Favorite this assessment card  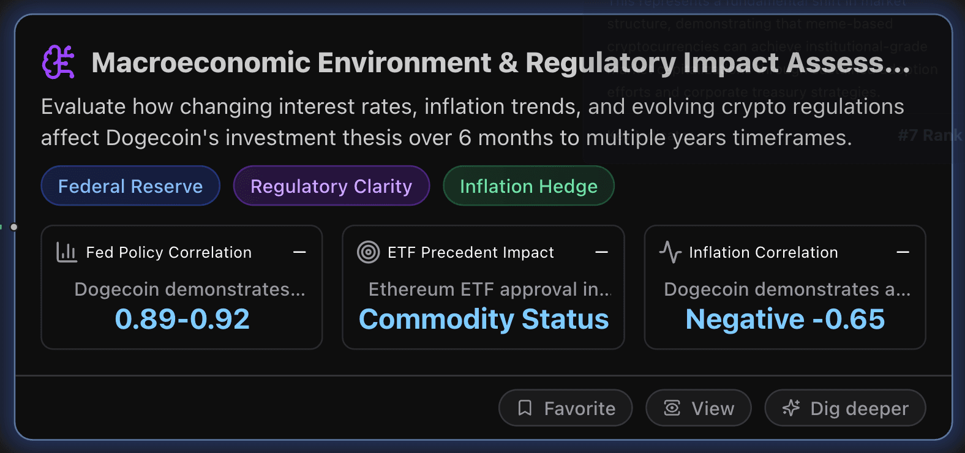565,408
